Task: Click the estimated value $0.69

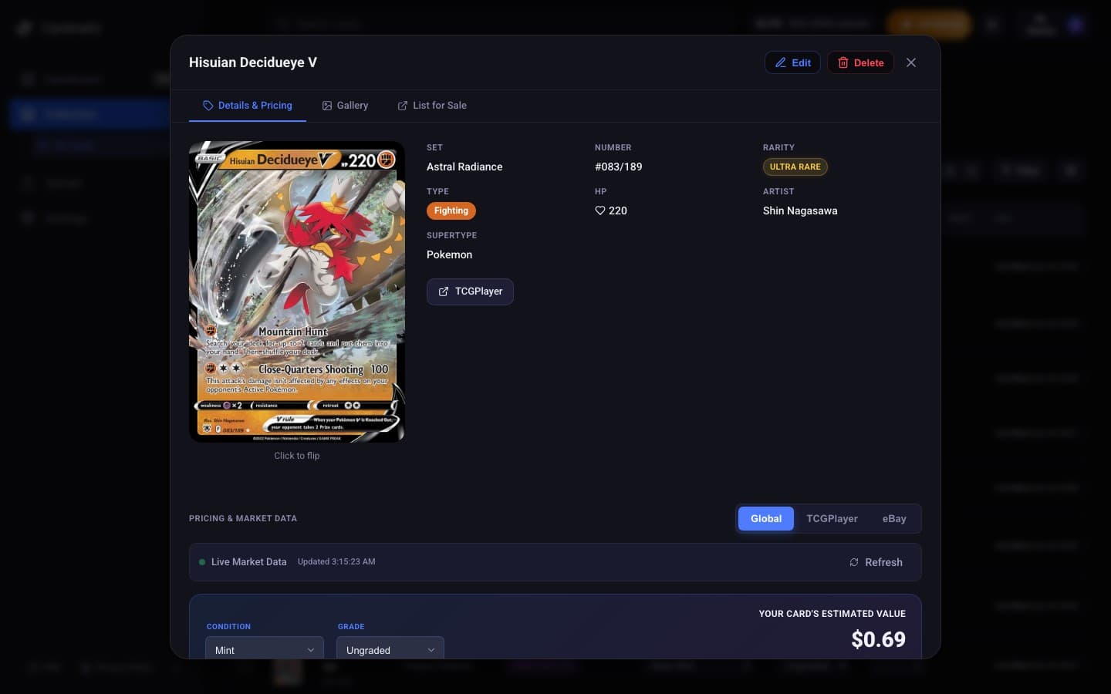Action: [x=878, y=639]
